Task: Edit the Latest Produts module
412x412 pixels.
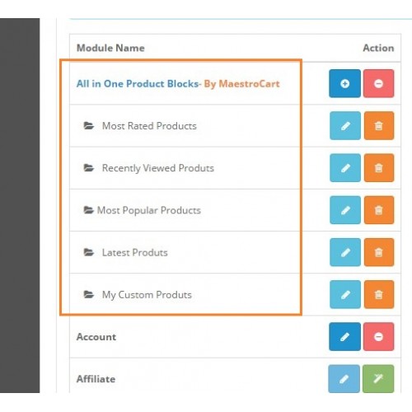Action: click(345, 252)
